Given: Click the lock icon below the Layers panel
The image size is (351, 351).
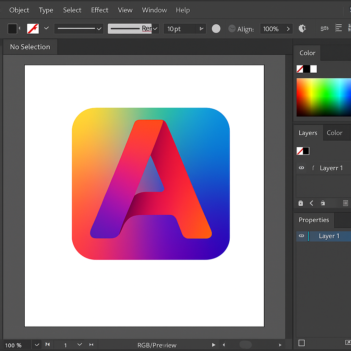Looking at the screenshot, I should tap(323, 203).
